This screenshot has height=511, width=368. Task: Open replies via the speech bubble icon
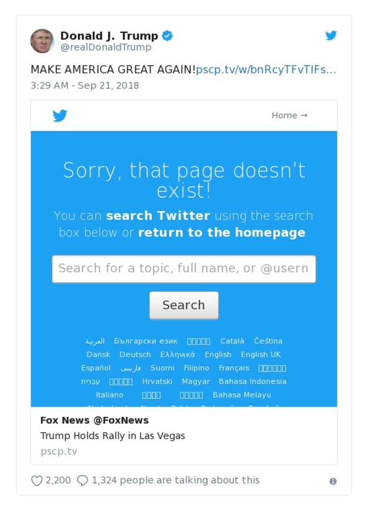coord(83,480)
